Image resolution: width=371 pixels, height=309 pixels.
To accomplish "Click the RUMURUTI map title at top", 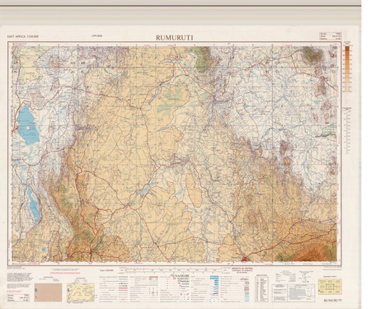I will (x=174, y=38).
